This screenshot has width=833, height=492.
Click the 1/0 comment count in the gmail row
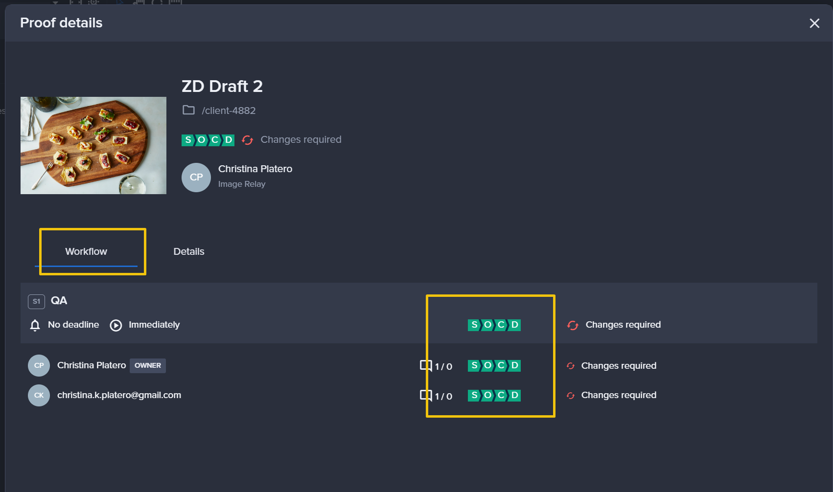(x=443, y=396)
